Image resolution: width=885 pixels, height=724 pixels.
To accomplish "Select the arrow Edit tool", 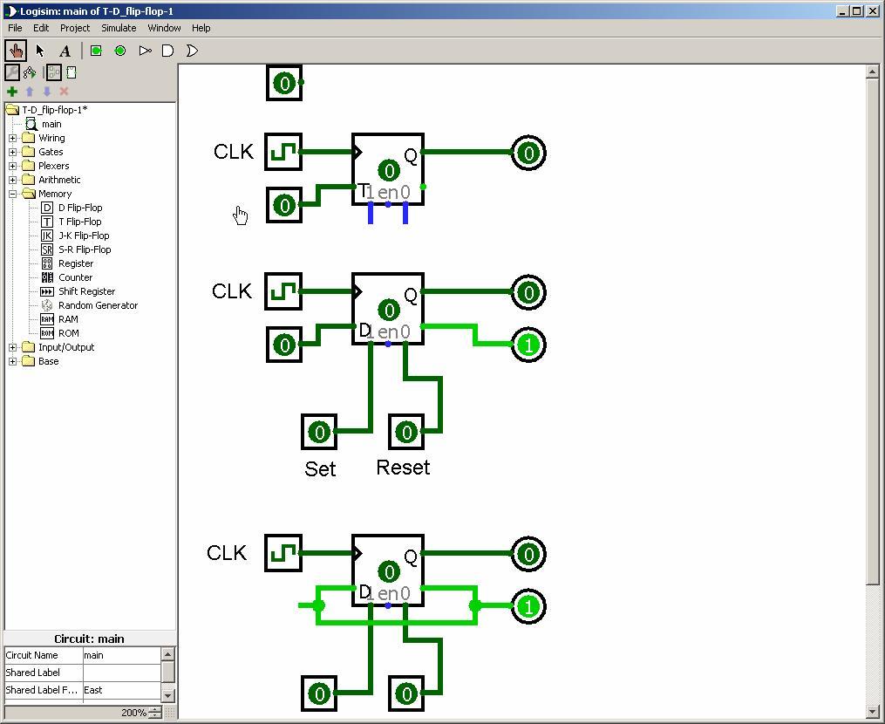I will click(x=40, y=51).
